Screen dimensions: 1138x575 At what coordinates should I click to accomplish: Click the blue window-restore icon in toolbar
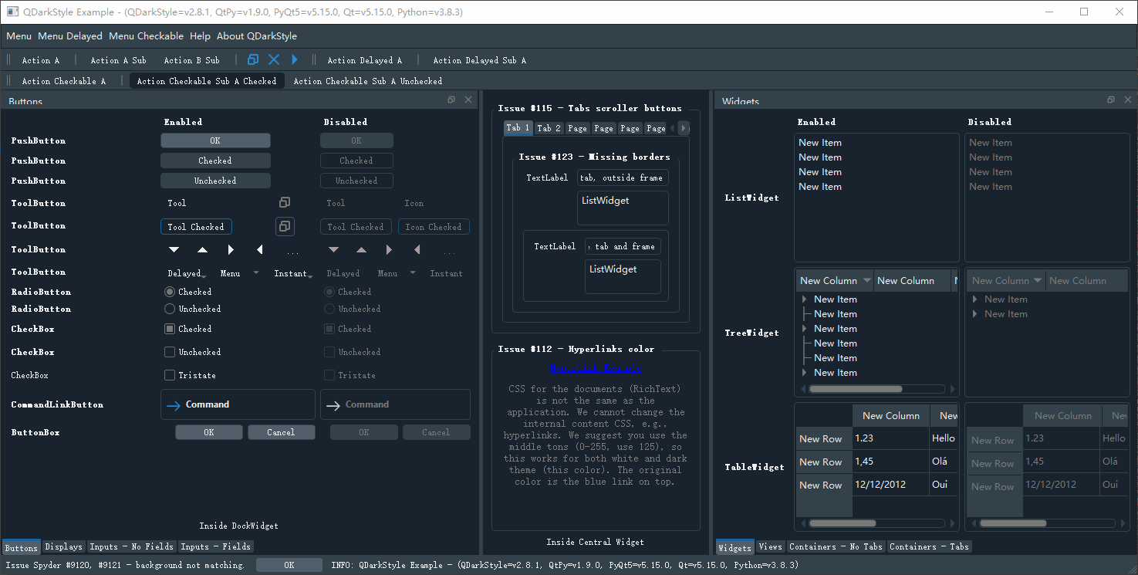[253, 59]
